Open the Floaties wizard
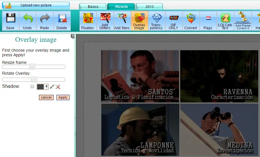 tap(88, 21)
